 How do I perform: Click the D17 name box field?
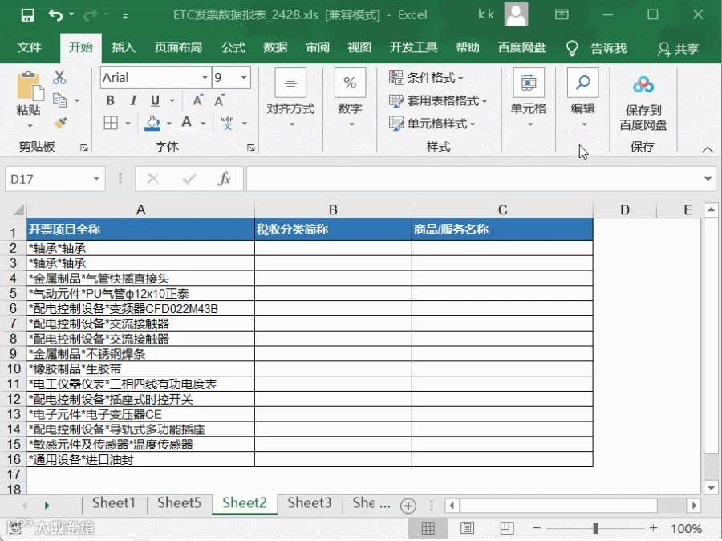[x=48, y=179]
